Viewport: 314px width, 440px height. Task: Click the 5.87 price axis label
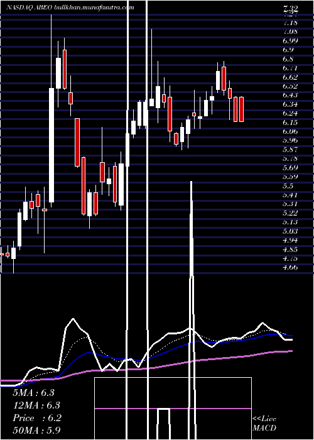click(x=290, y=150)
